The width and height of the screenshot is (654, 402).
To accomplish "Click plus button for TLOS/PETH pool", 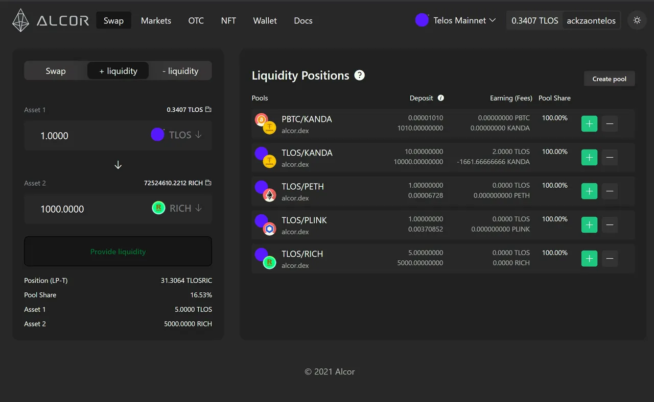I will 589,191.
